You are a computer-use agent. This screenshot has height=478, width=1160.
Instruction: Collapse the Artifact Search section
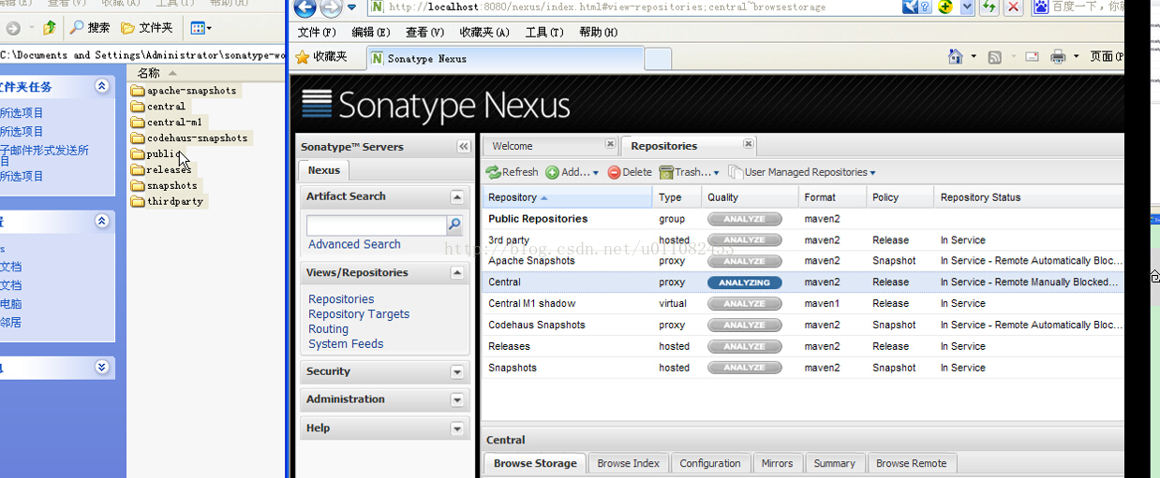coord(457,197)
